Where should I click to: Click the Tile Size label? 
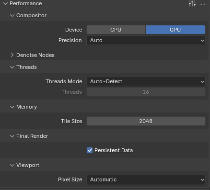pos(71,121)
